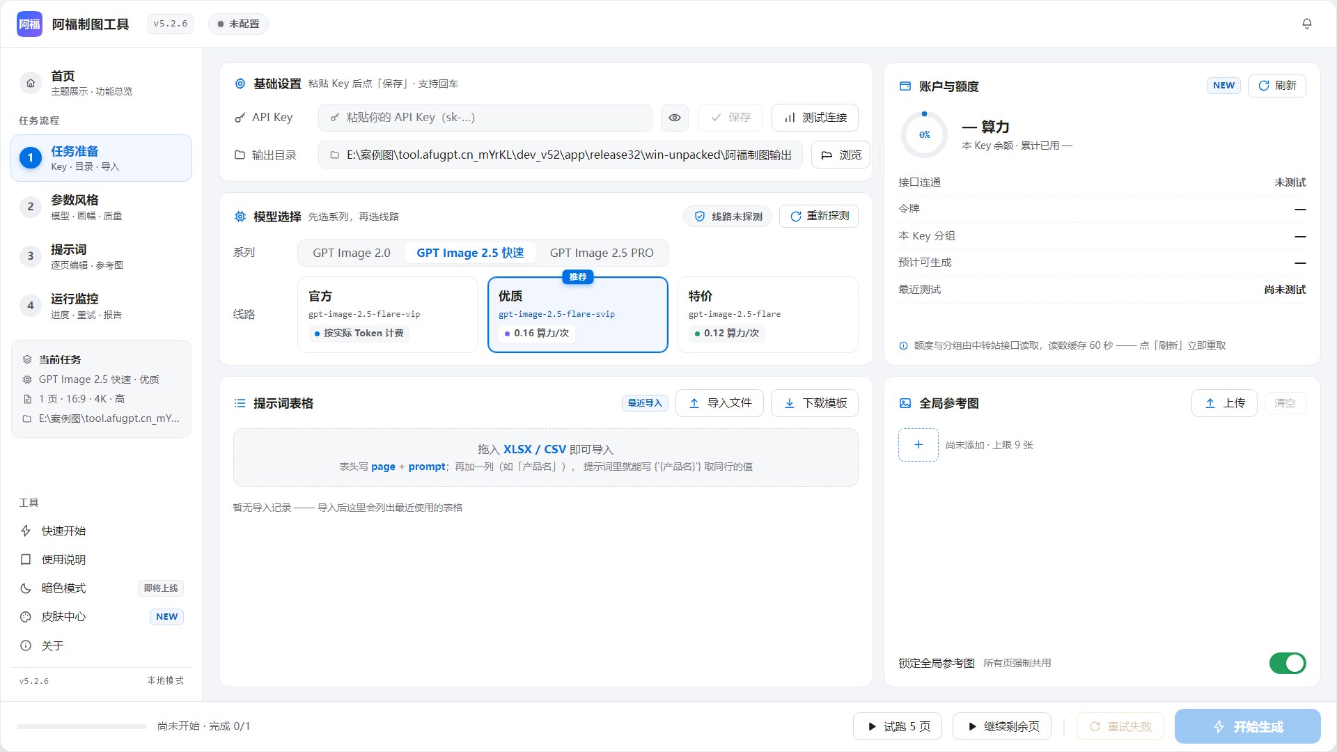Image resolution: width=1337 pixels, height=752 pixels.
Task: Click 上传 reference image button
Action: click(x=1224, y=403)
